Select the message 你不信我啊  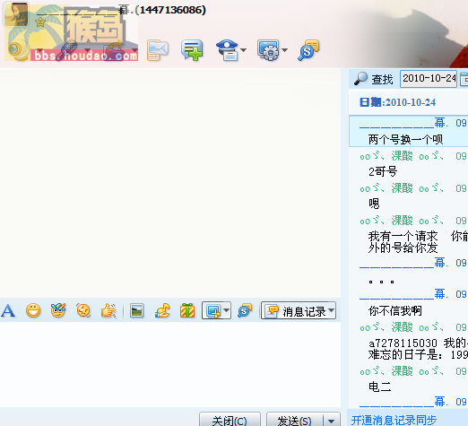pos(395,311)
